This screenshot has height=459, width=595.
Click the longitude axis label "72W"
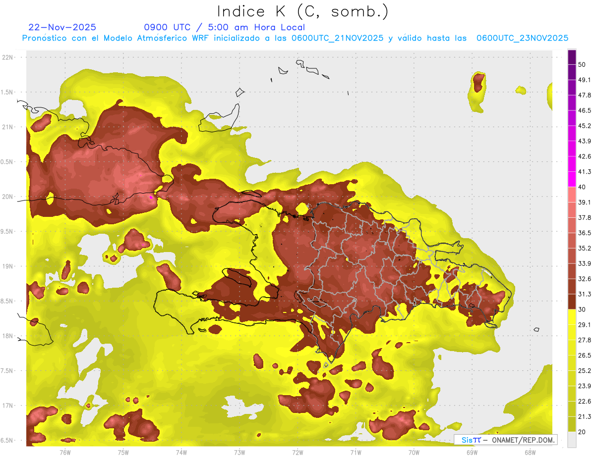[x=298, y=453]
